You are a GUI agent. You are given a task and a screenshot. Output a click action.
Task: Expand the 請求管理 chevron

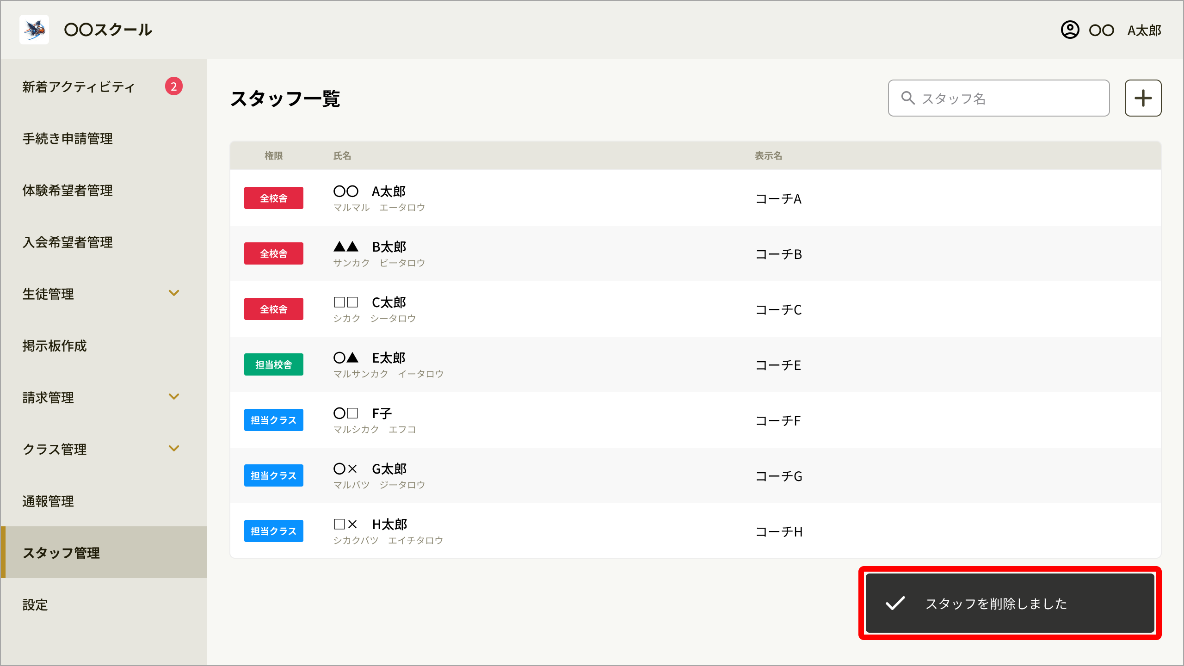(174, 397)
